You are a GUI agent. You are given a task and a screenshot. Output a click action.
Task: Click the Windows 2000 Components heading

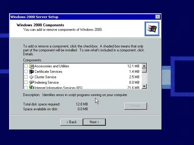click(x=40, y=25)
